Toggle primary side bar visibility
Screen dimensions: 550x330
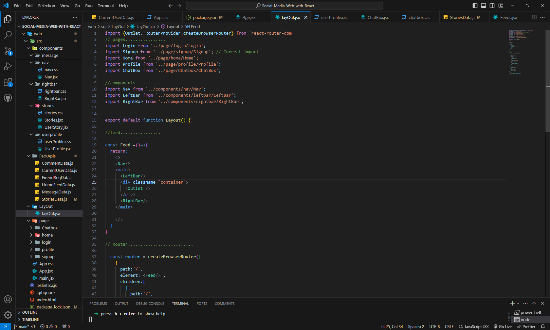[475, 6]
